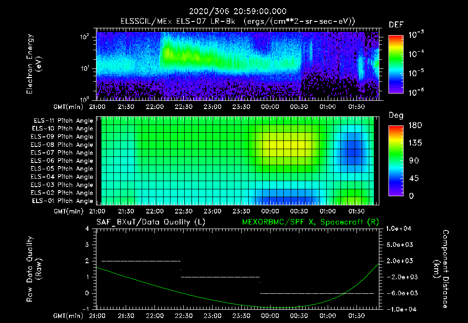Click the "45" value on Deg color bar
Image resolution: width=468 pixels, height=323 pixels.
(414, 178)
